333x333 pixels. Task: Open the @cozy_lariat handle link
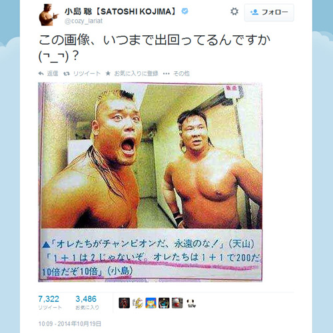tap(83, 21)
